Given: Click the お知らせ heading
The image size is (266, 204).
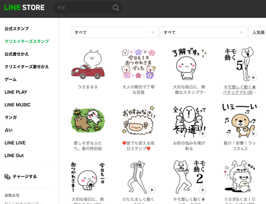Looking at the screenshot, I should pyautogui.click(x=12, y=195).
